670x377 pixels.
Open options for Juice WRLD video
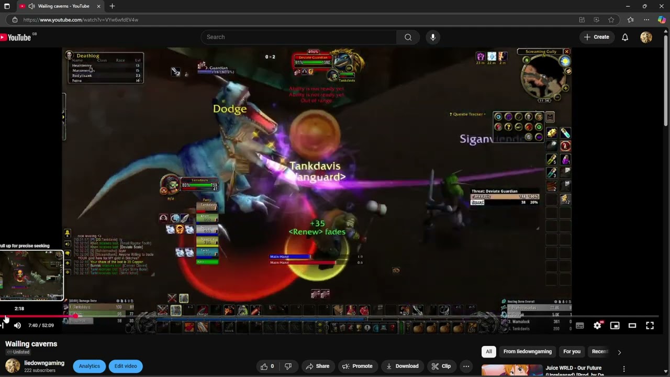(623, 369)
